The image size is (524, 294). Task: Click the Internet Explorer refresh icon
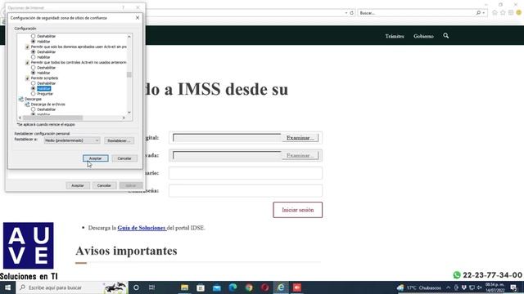click(351, 13)
